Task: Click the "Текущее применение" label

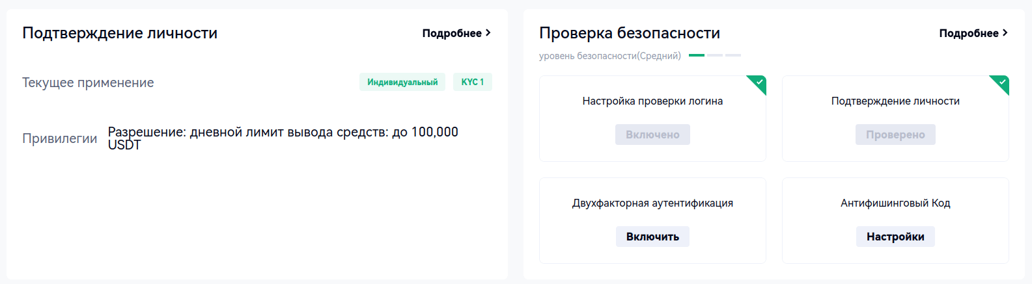Action: pos(88,83)
